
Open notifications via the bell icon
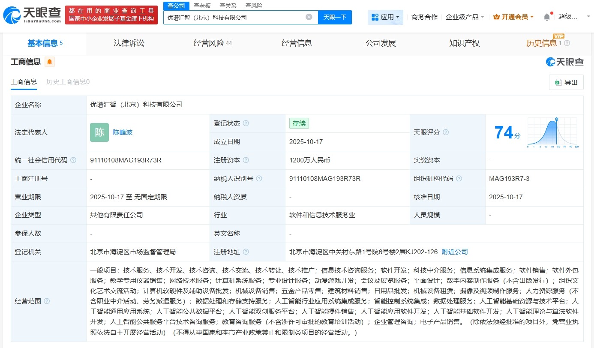(547, 15)
